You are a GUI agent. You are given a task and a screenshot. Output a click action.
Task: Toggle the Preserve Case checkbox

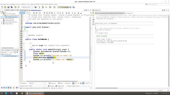tap(80, 86)
